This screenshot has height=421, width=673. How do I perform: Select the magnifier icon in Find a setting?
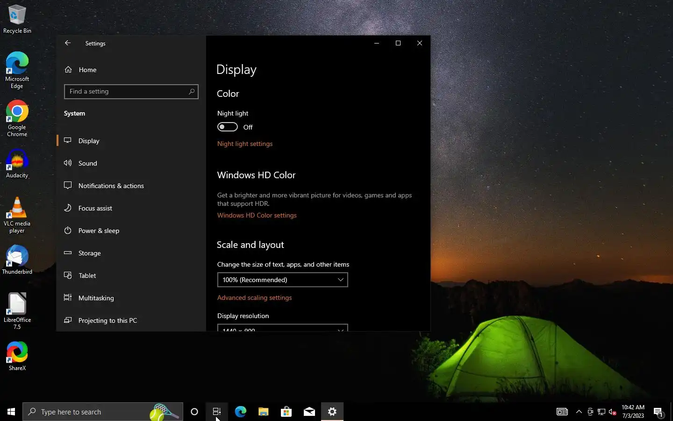192,92
